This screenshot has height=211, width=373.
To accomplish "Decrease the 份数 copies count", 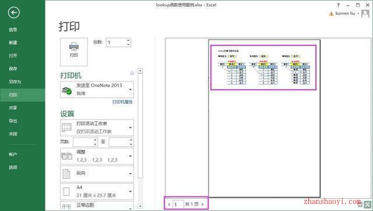I will click(128, 44).
